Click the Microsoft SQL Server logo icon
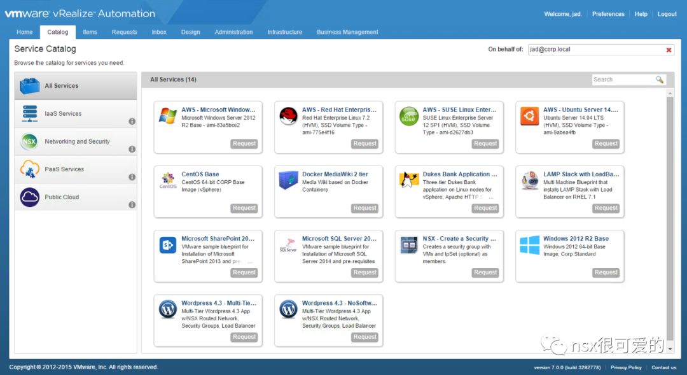The width and height of the screenshot is (687, 375). coord(288,244)
